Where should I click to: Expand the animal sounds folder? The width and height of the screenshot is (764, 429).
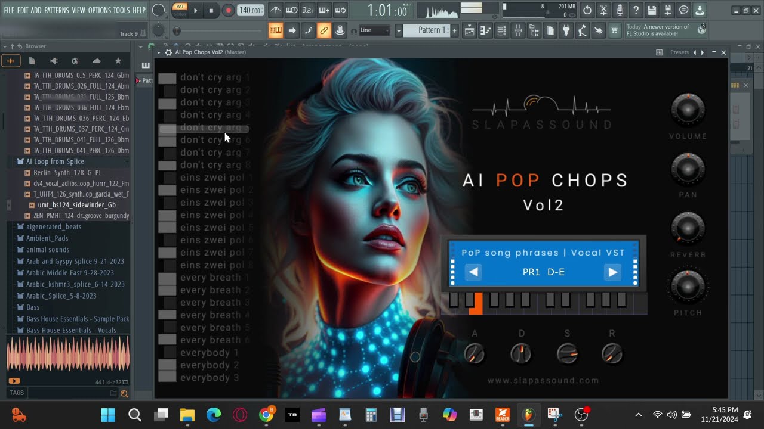(x=48, y=250)
